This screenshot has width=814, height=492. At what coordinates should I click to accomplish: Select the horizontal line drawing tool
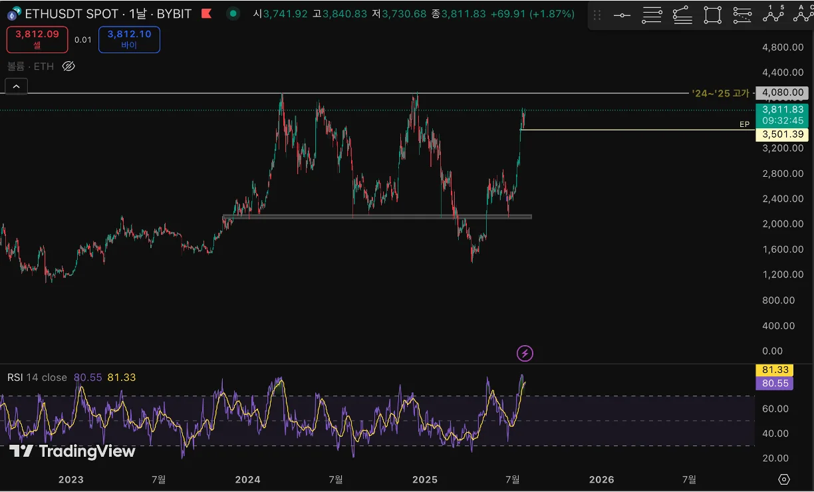coord(622,15)
